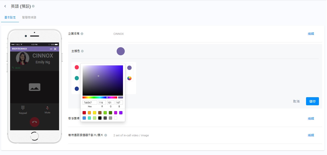Pick the white swatch in the picker palette

pyautogui.click(x=116, y=118)
